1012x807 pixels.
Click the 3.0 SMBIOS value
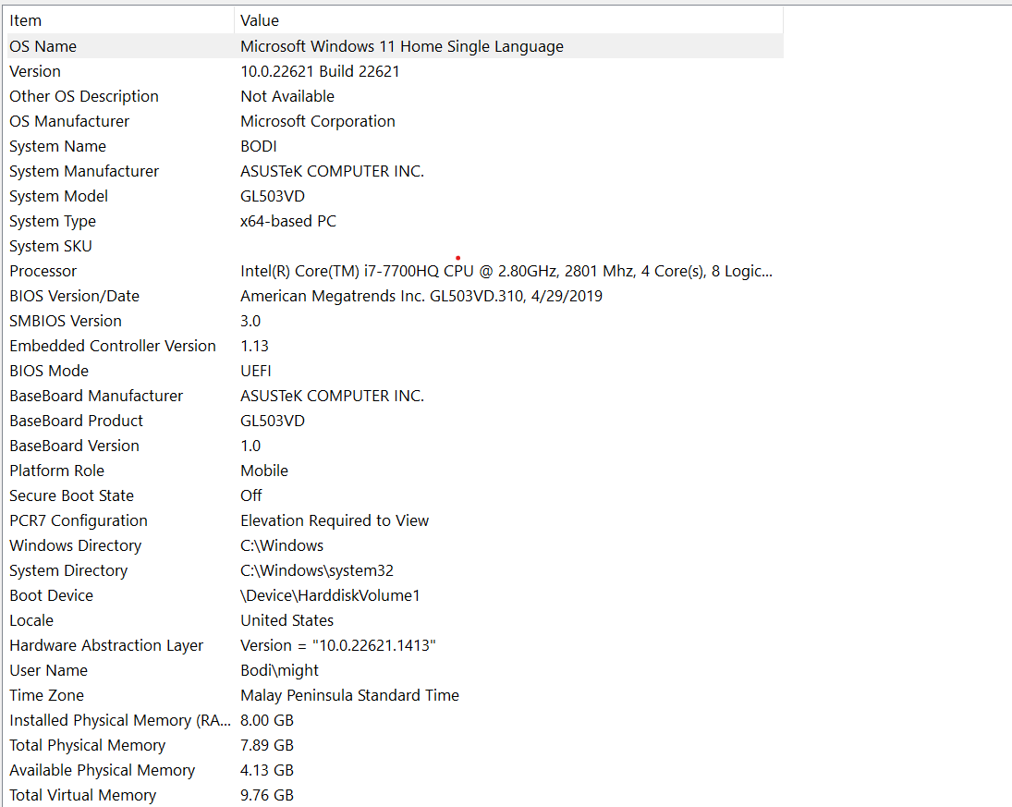point(250,321)
